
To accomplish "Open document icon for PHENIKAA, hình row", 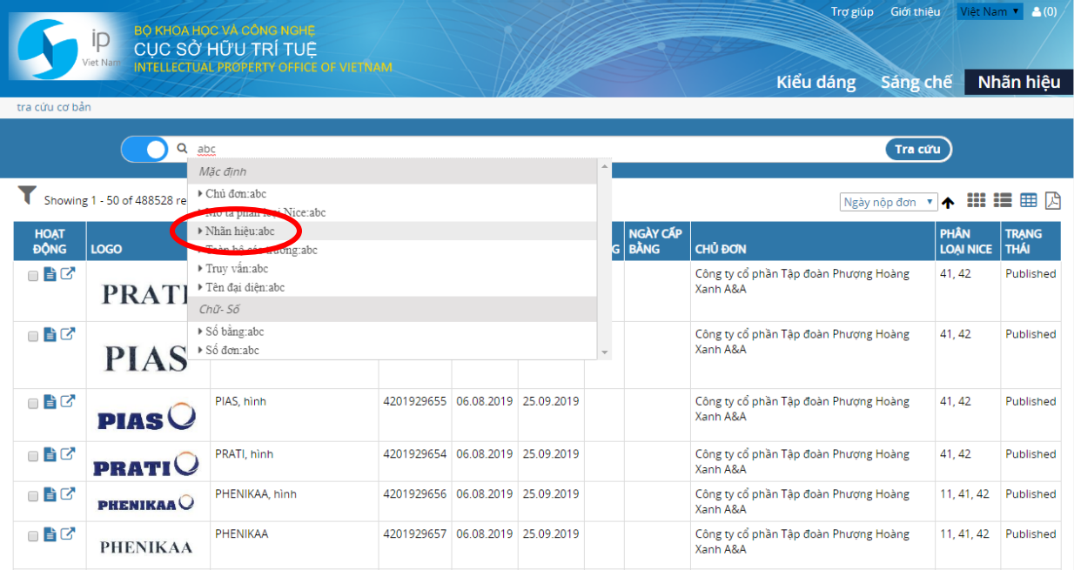I will (50, 494).
